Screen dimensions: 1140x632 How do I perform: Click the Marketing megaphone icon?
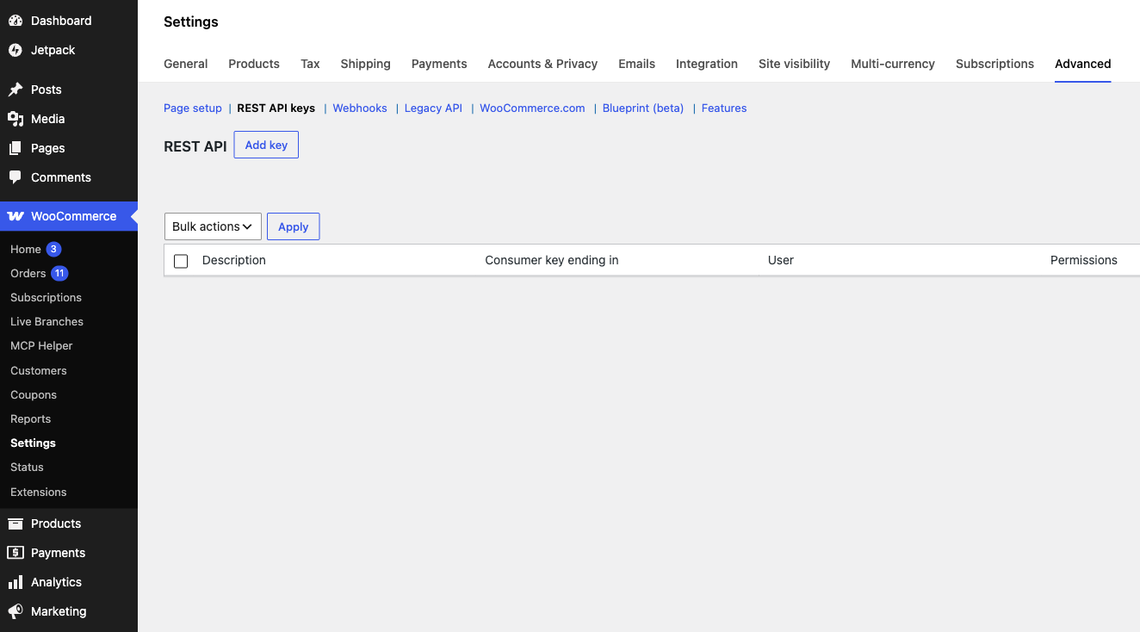pos(15,611)
